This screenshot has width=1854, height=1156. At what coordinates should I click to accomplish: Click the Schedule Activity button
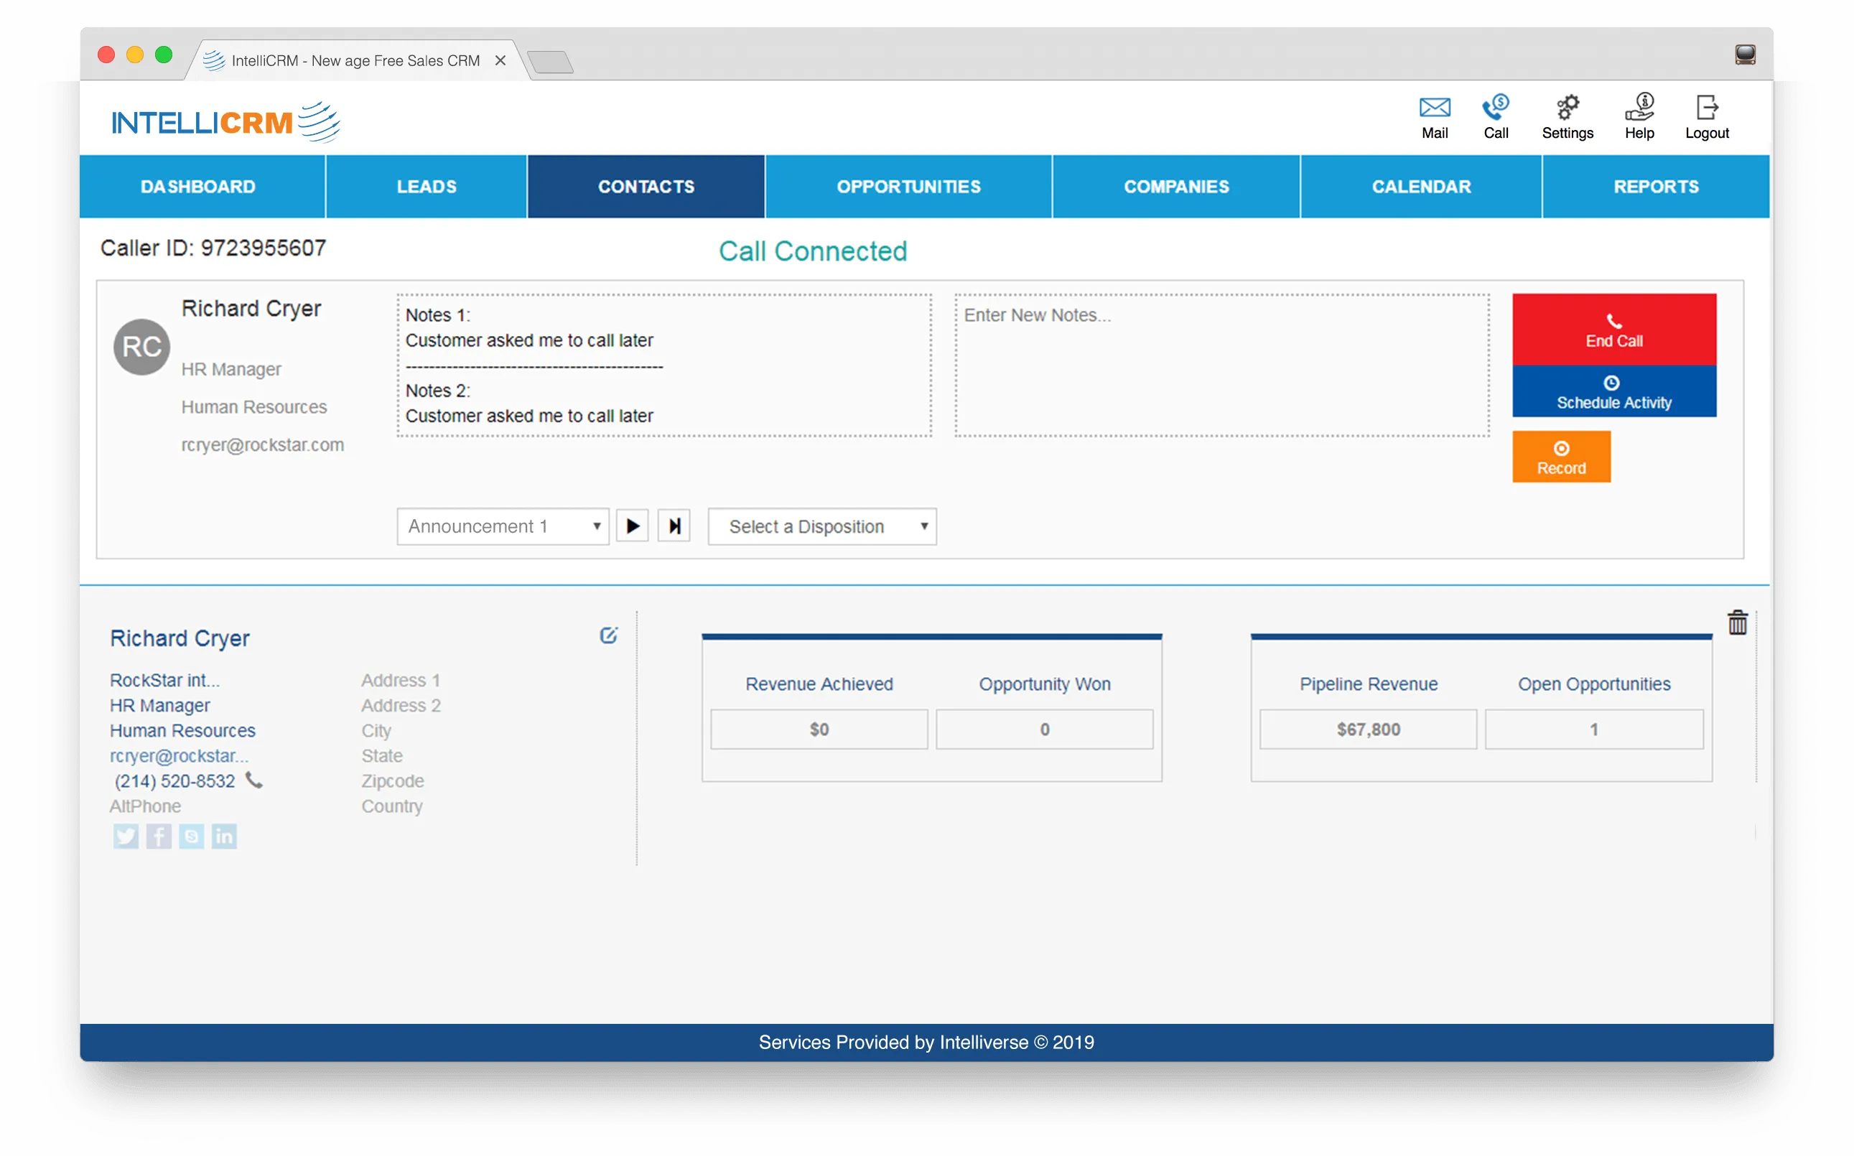click(x=1613, y=392)
